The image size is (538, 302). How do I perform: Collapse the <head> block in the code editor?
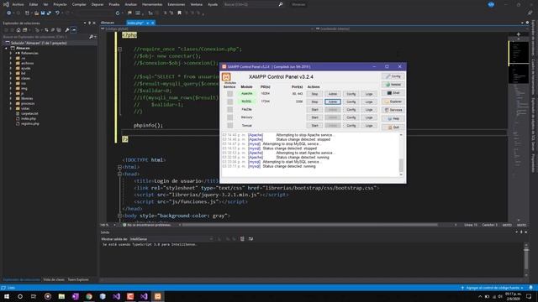[119, 174]
